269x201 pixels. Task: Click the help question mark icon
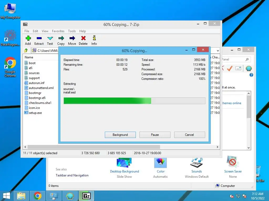click(x=251, y=75)
